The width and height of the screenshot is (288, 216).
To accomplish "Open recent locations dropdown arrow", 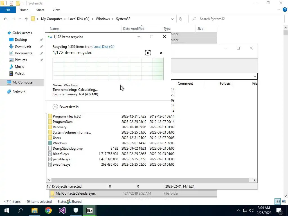I will click(x=20, y=19).
